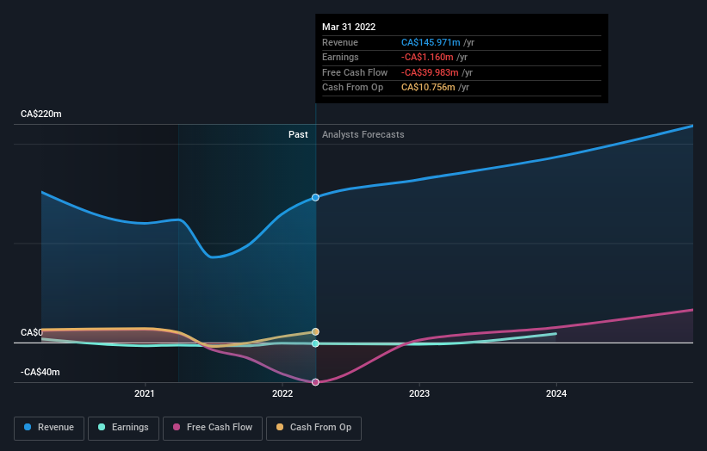Click the pink Free Cash Flow legend dot
Screen dimensions: 707x451
[x=177, y=427]
